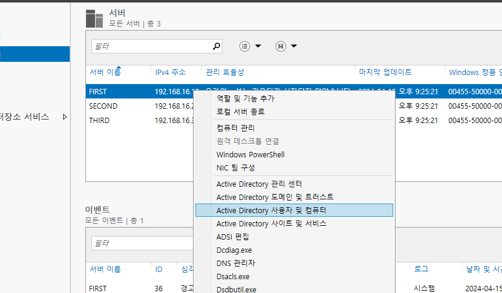This screenshot has height=293, width=502.
Task: Sort by Windows 정품 column header
Action: [475, 72]
